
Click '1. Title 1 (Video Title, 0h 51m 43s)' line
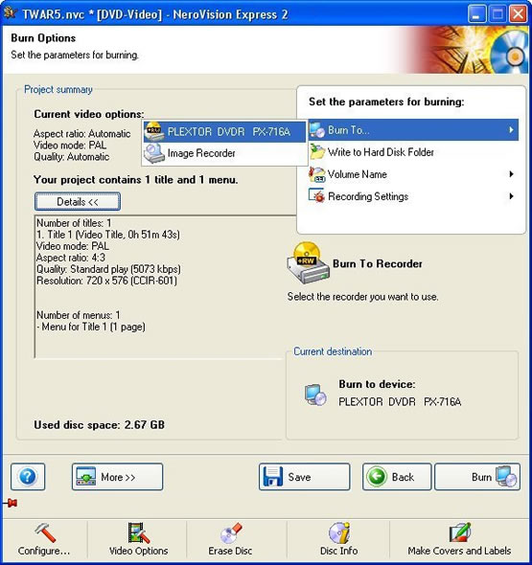pos(108,235)
